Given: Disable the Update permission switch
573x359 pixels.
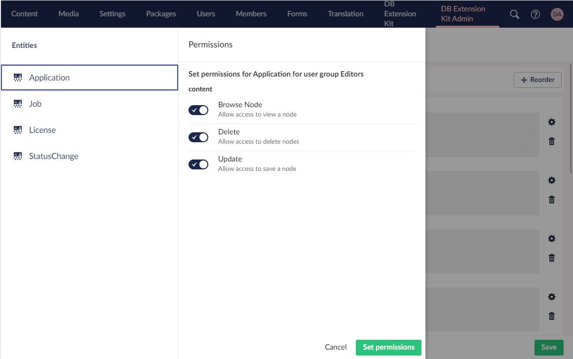Looking at the screenshot, I should tap(198, 164).
